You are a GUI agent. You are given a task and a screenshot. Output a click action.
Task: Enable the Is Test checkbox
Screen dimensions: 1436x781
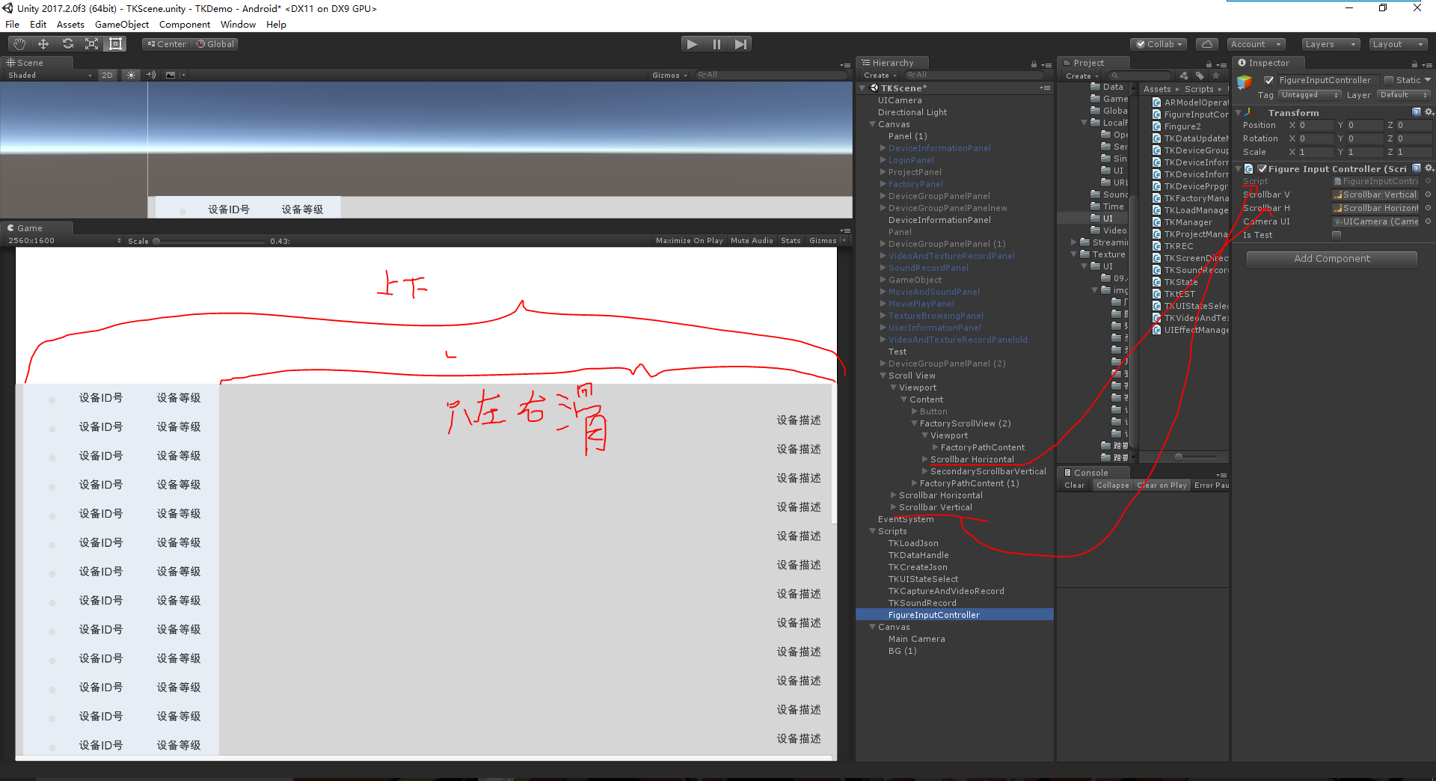(x=1337, y=235)
